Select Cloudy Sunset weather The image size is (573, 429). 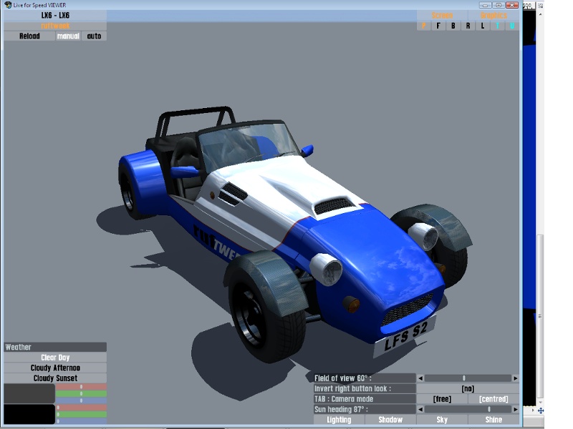coord(55,378)
